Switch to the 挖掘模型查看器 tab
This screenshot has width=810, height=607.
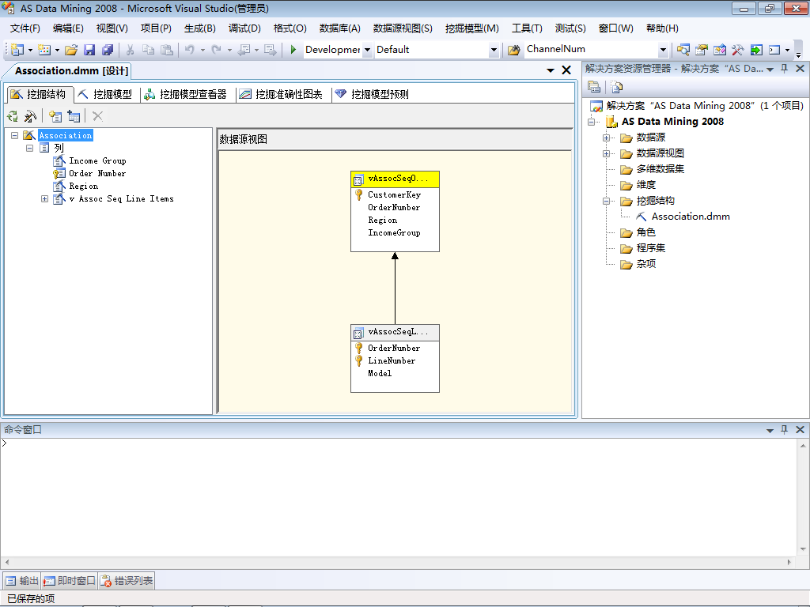(x=186, y=94)
